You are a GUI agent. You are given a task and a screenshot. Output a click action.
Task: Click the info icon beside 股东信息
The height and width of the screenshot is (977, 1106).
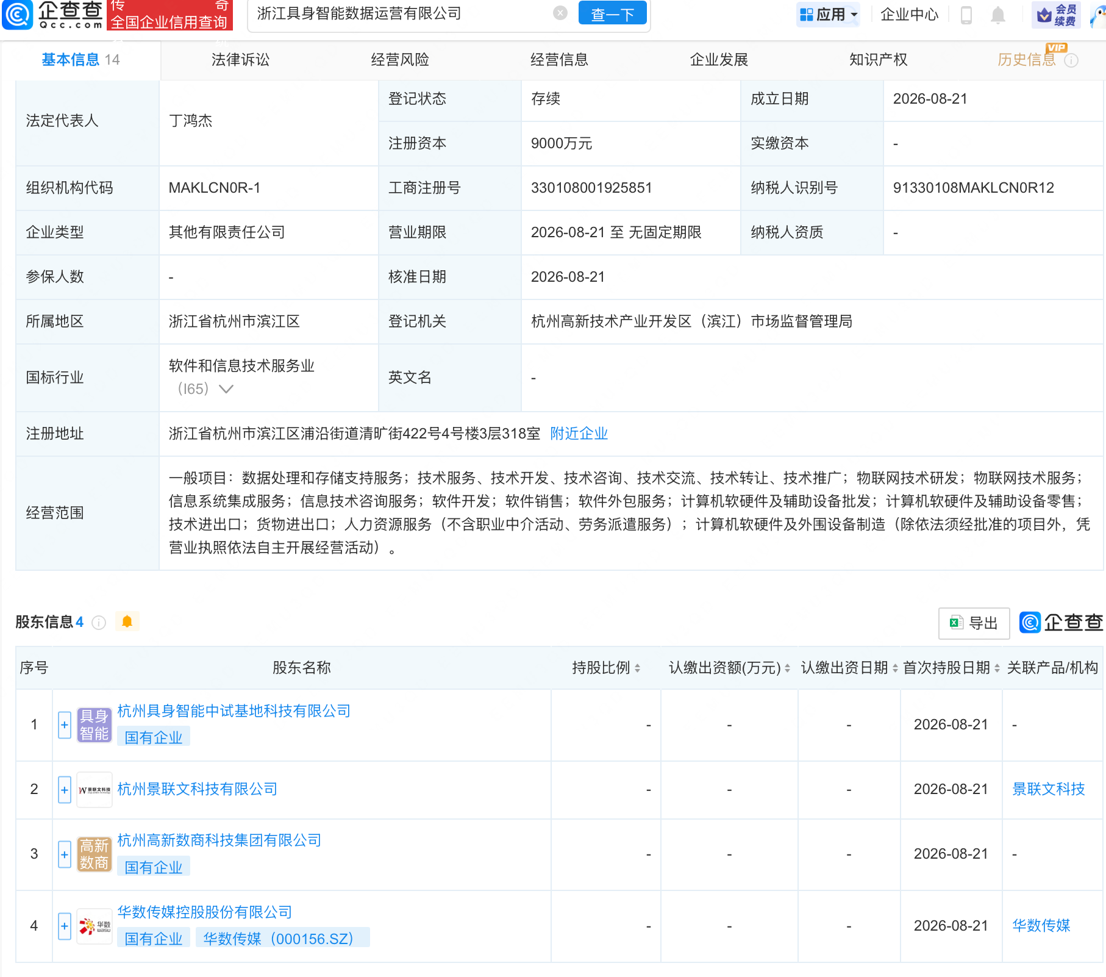pos(99,623)
